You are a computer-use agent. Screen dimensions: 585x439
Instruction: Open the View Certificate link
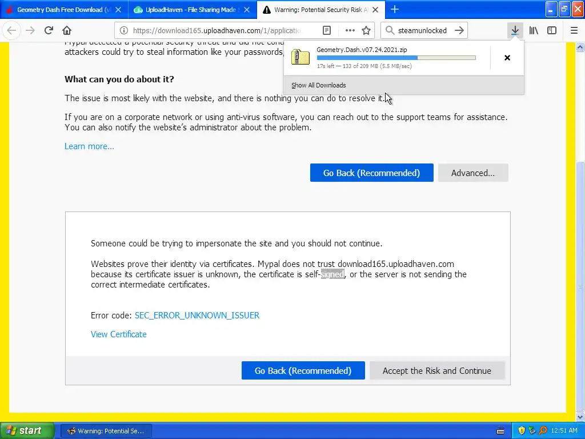119,334
